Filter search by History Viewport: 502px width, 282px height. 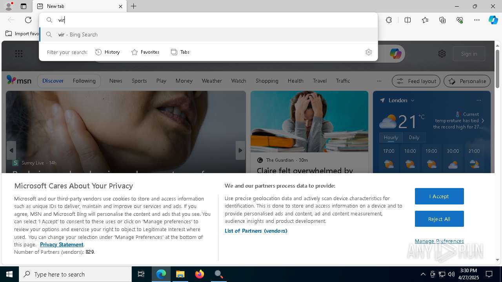point(107,52)
